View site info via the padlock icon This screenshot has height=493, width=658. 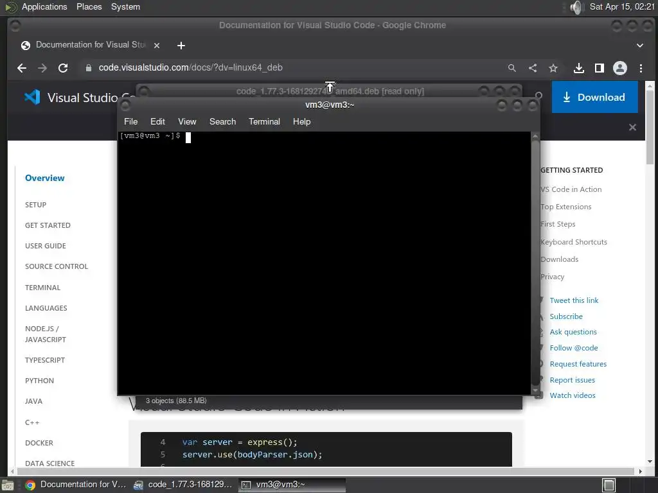[89, 68]
